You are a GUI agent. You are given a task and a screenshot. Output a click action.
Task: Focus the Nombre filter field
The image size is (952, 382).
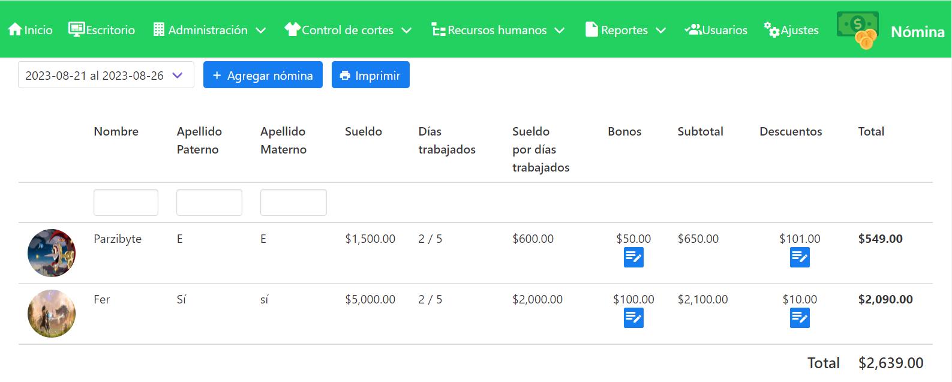coord(126,203)
